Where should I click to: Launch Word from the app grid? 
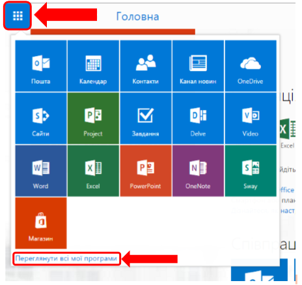[41, 170]
